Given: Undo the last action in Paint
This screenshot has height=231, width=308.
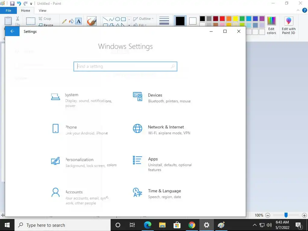Looking at the screenshot, I should coord(19,4).
